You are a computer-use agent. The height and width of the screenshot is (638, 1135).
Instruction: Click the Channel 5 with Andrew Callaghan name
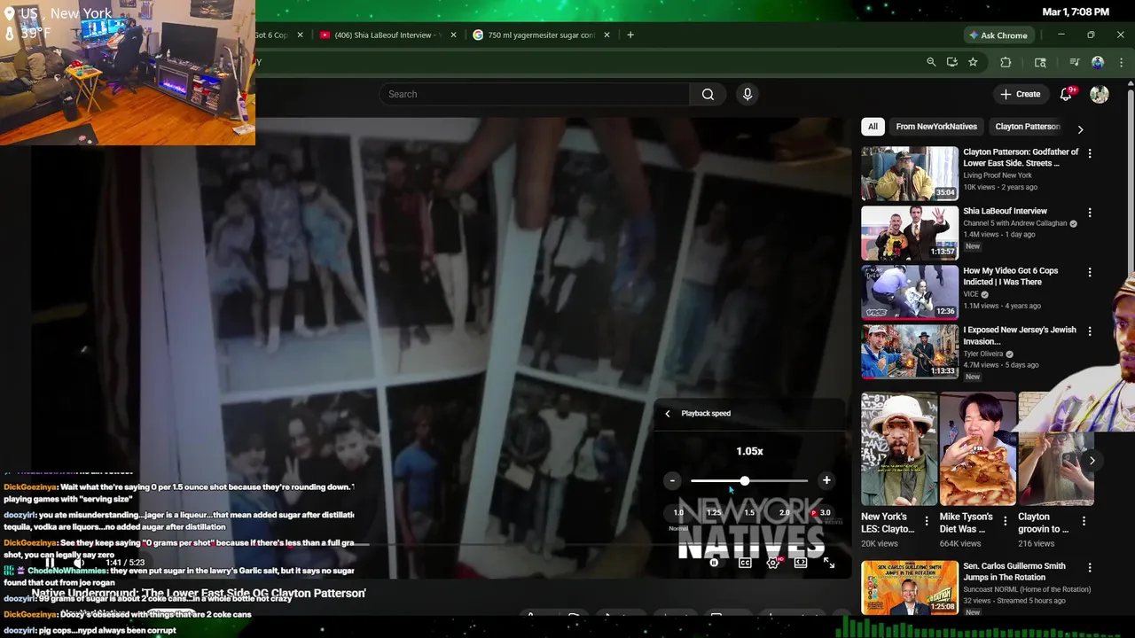pos(1015,223)
